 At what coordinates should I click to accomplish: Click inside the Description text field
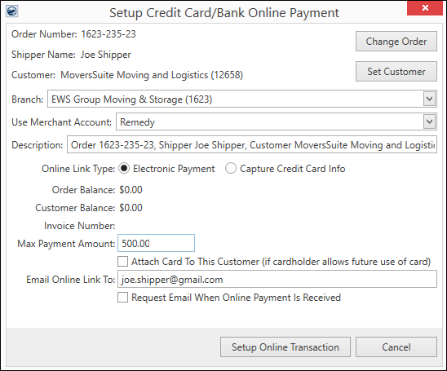click(x=252, y=145)
